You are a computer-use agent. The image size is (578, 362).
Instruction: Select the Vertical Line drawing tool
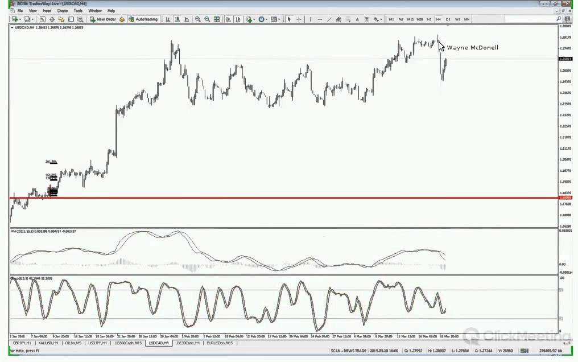[311, 19]
